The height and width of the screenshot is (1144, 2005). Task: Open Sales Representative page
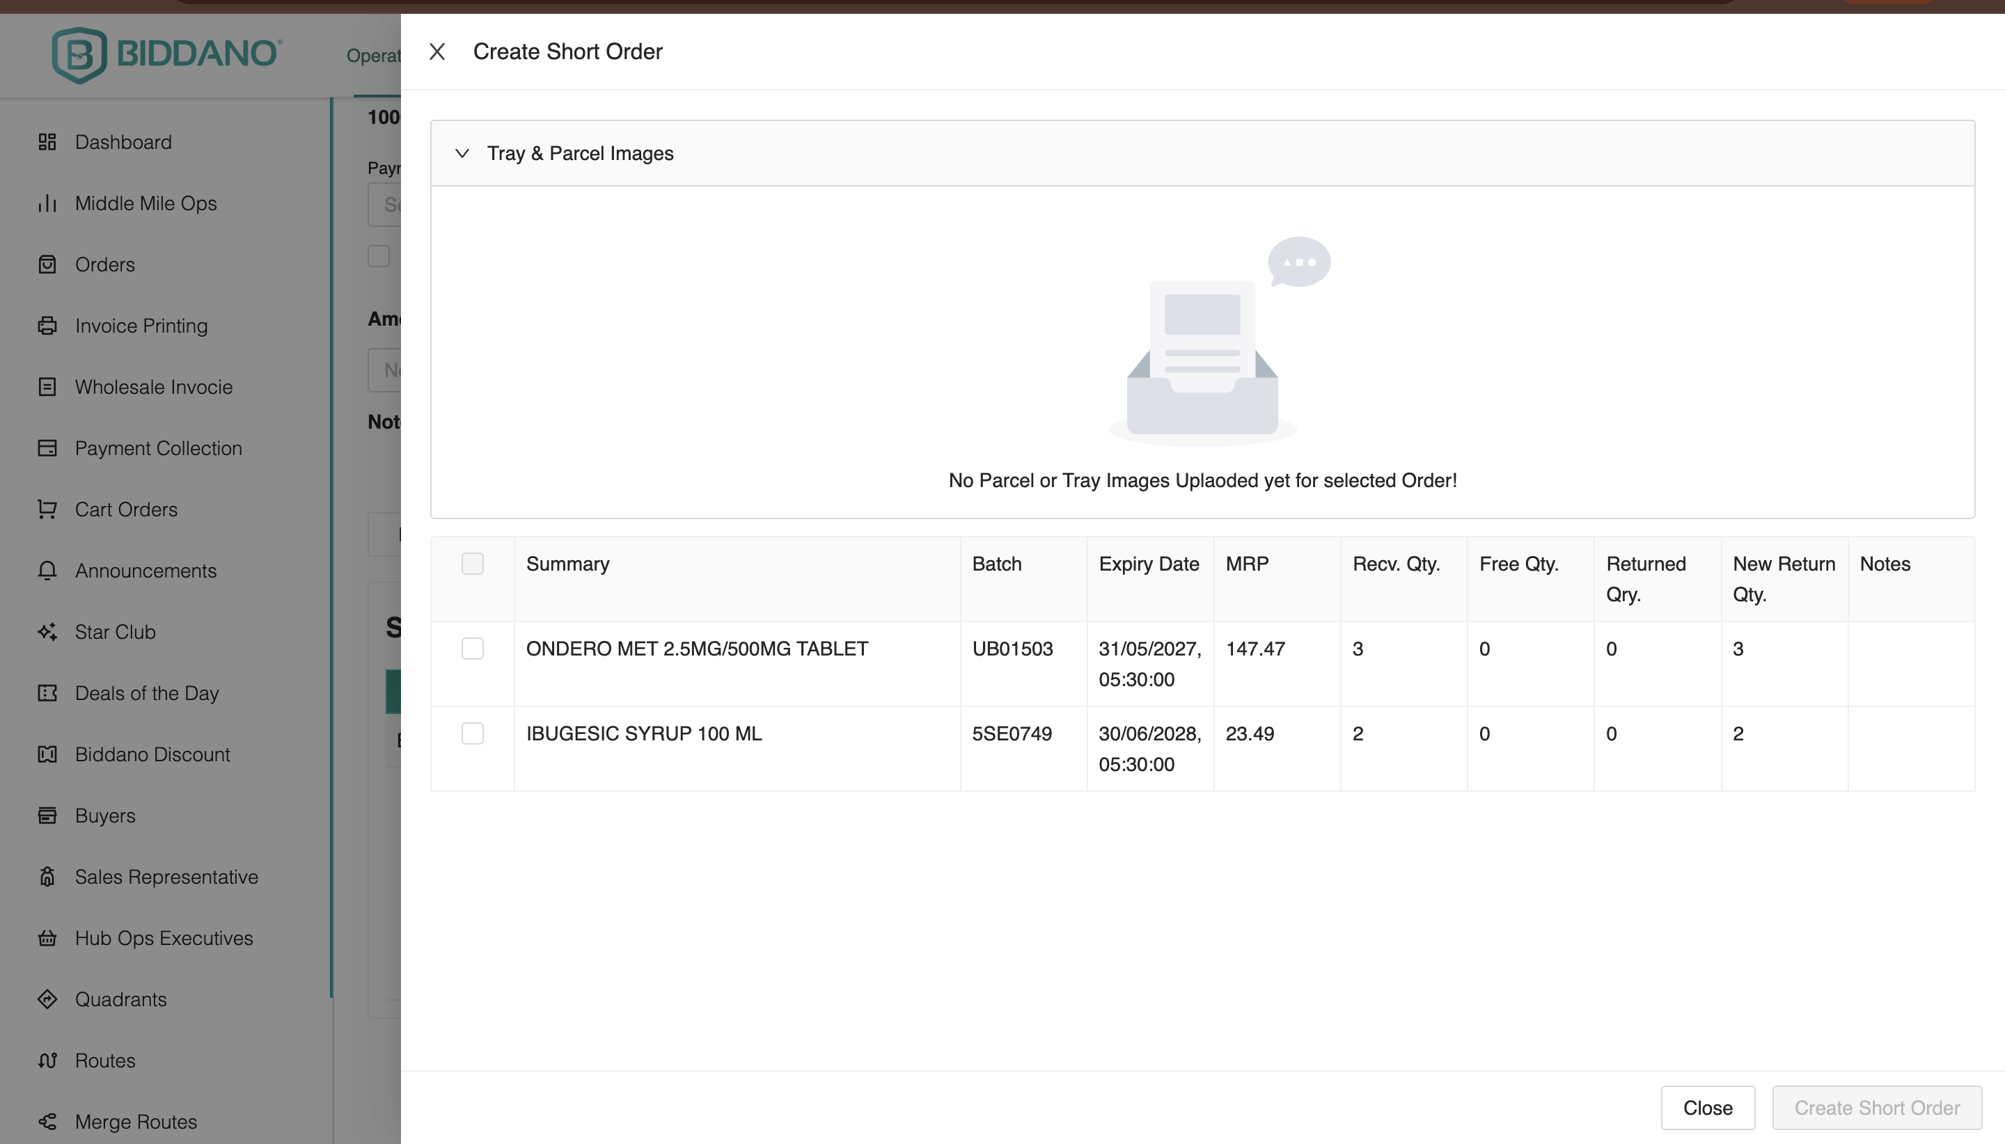tap(166, 877)
